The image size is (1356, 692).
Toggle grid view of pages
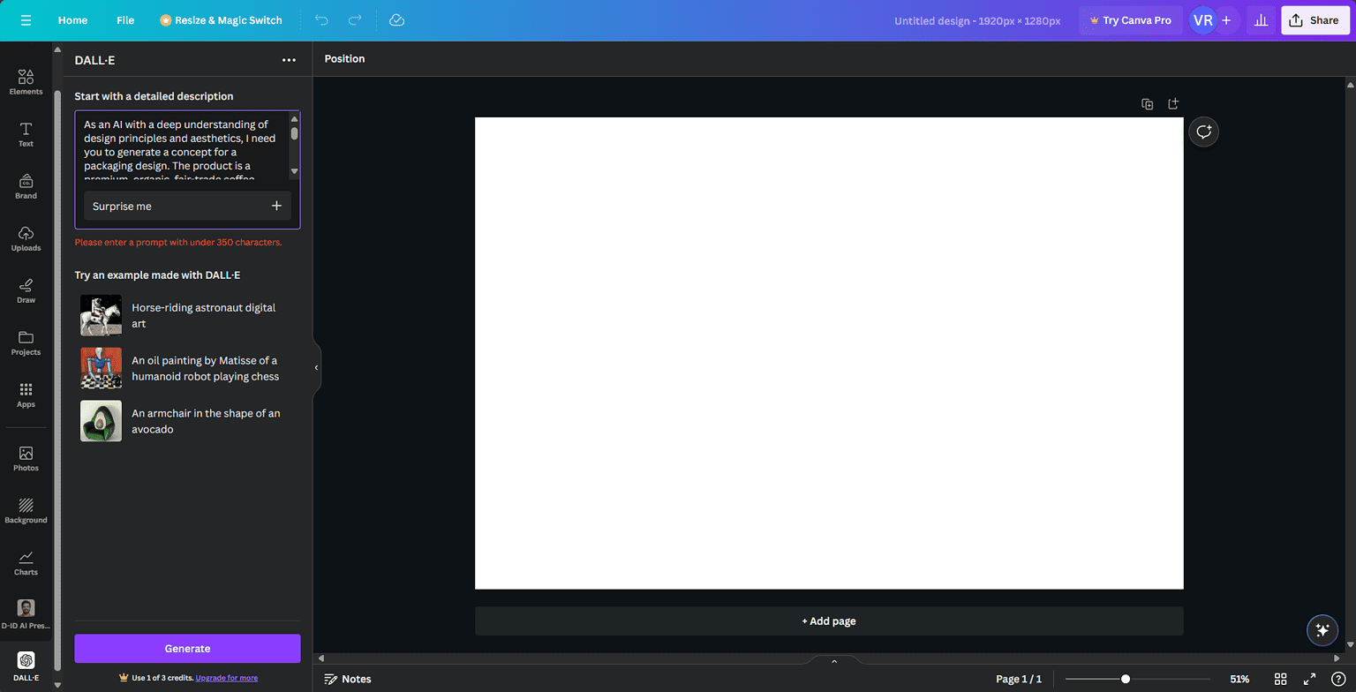[1281, 679]
